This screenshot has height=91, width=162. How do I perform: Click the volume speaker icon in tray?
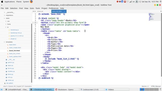[139, 2]
